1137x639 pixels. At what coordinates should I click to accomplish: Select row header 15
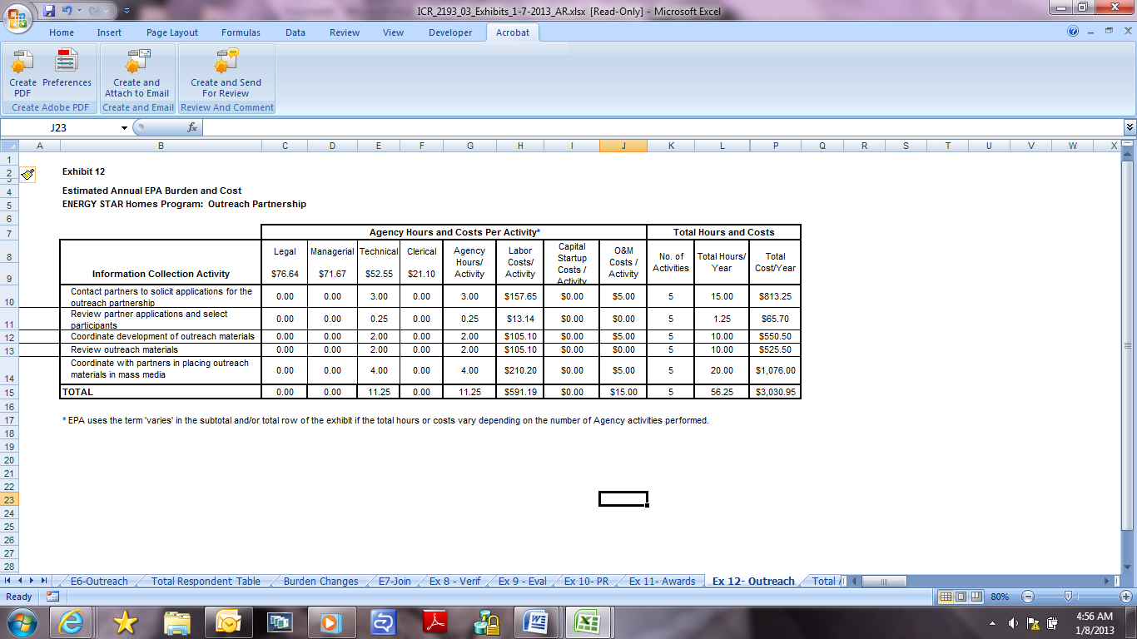pyautogui.click(x=8, y=392)
